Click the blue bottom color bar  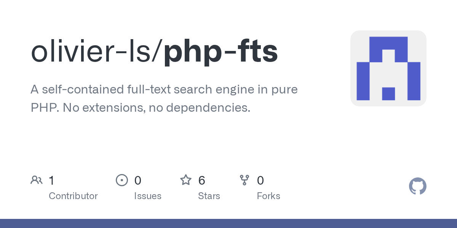[228, 223]
